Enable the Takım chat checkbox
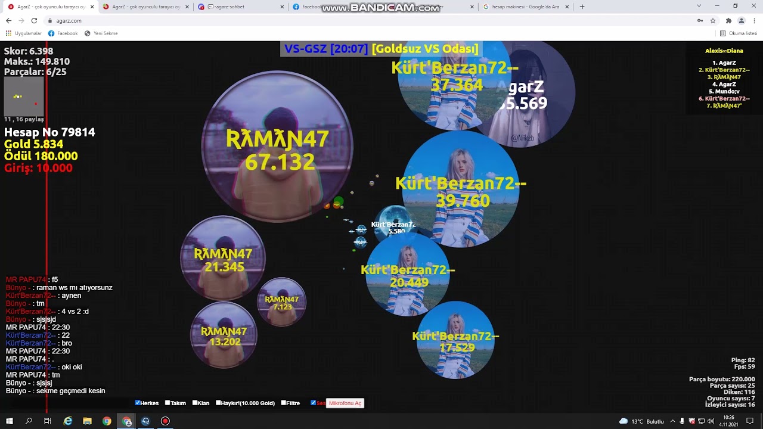Viewport: 763px width, 429px height. click(168, 403)
